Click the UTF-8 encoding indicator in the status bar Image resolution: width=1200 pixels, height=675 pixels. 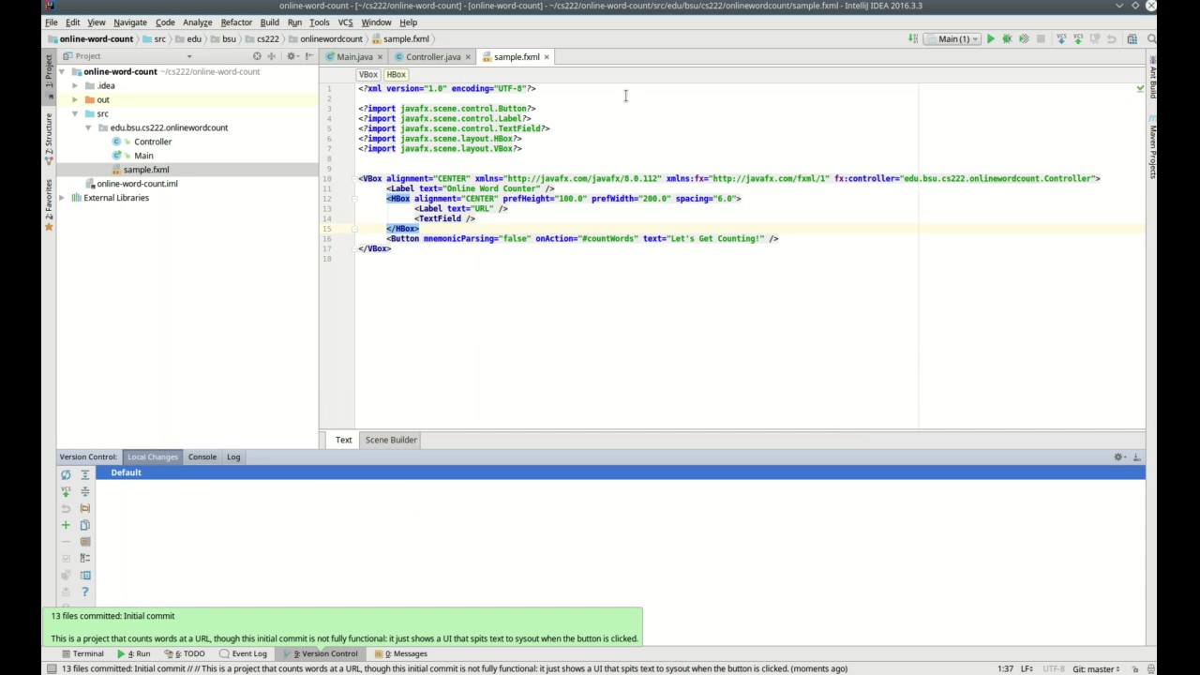tap(1054, 668)
